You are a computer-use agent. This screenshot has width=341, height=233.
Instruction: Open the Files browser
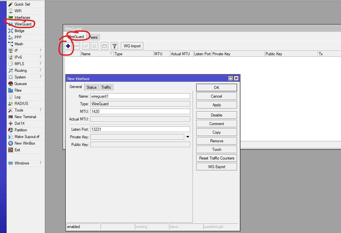pos(26,90)
